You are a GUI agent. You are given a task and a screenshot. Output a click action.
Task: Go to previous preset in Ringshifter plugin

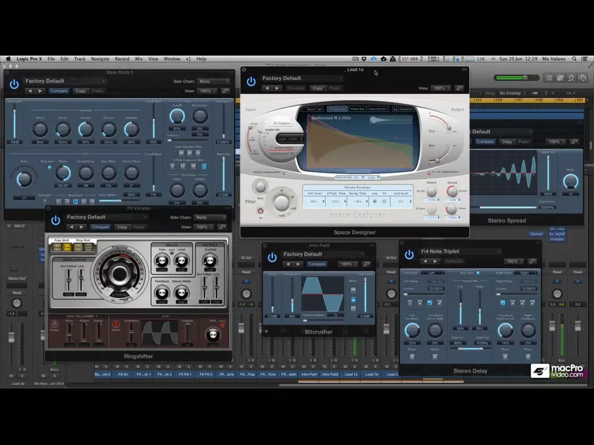pyautogui.click(x=72, y=227)
